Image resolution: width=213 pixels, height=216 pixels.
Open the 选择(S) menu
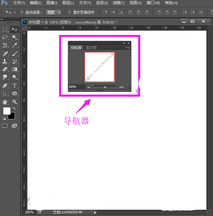[102, 3]
